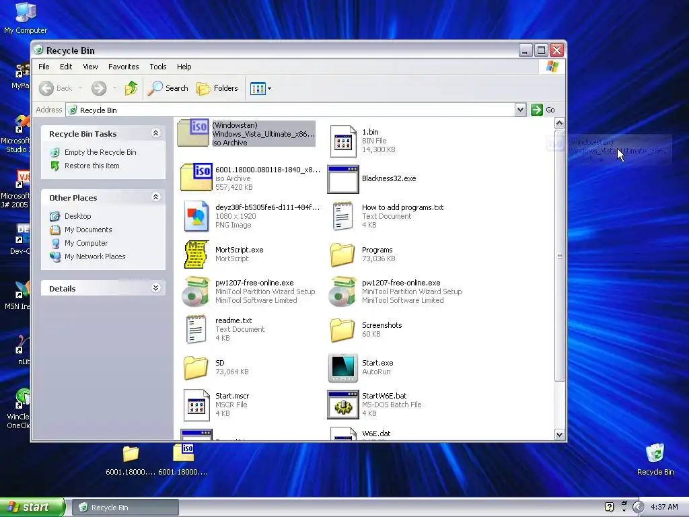Go to Desktop in Other Places
The height and width of the screenshot is (517, 689).
coord(78,216)
